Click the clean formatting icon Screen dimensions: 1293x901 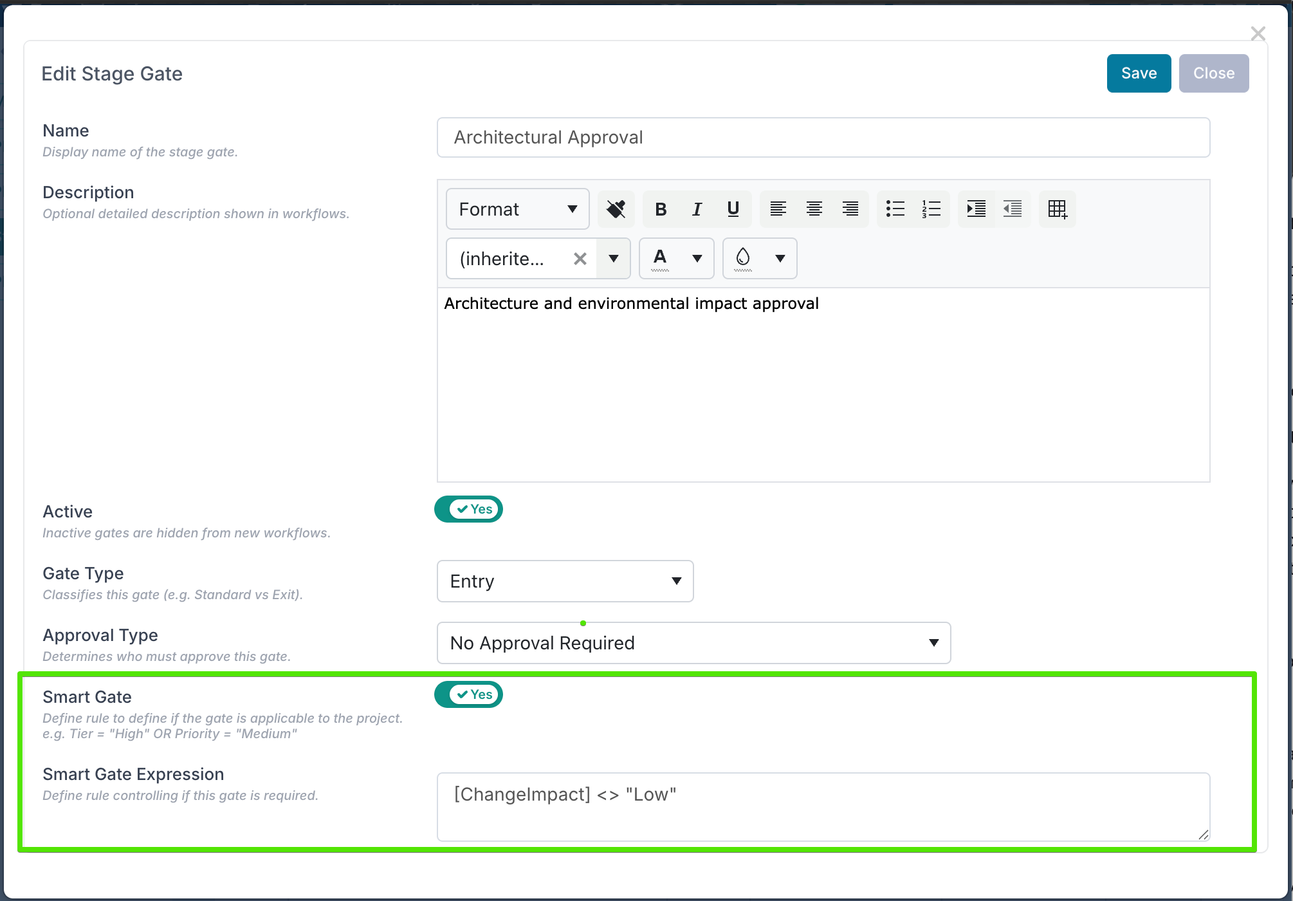(x=616, y=209)
